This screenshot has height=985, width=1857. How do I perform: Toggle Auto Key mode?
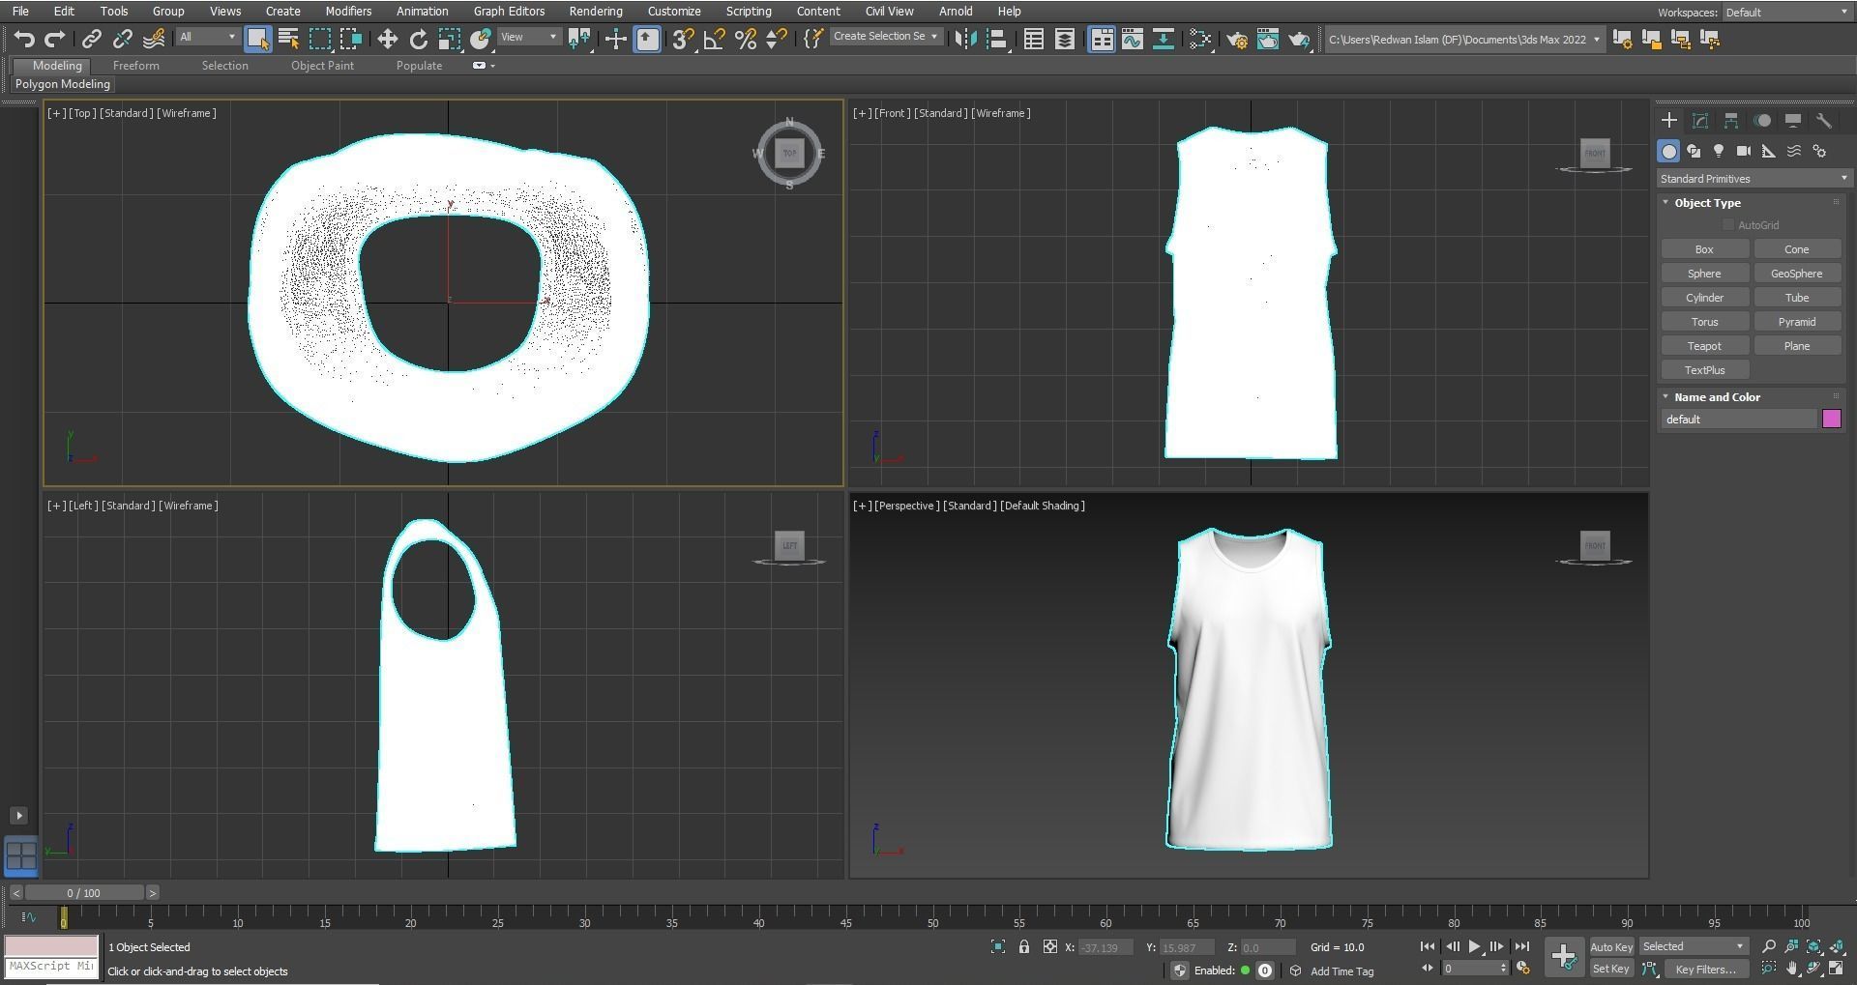tap(1610, 947)
